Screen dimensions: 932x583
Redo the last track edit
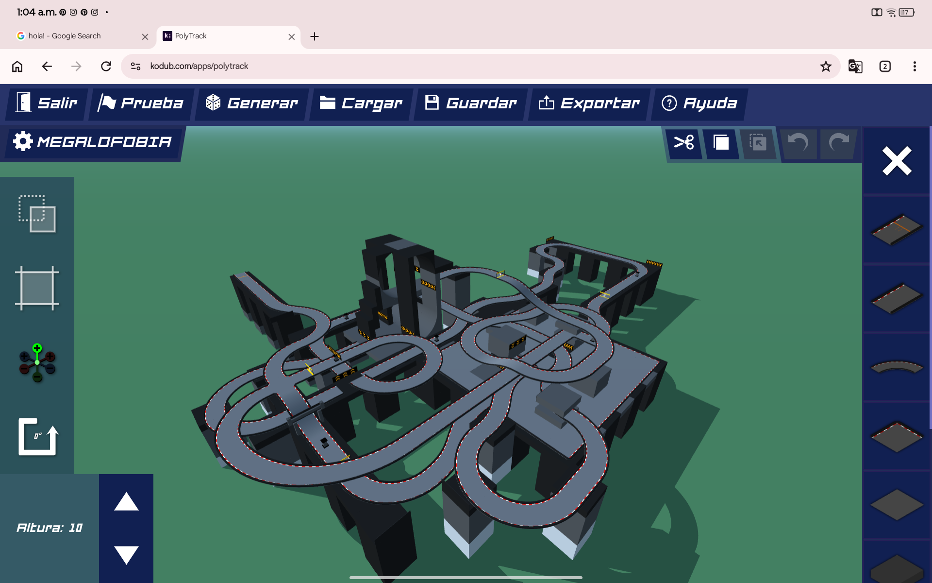838,143
